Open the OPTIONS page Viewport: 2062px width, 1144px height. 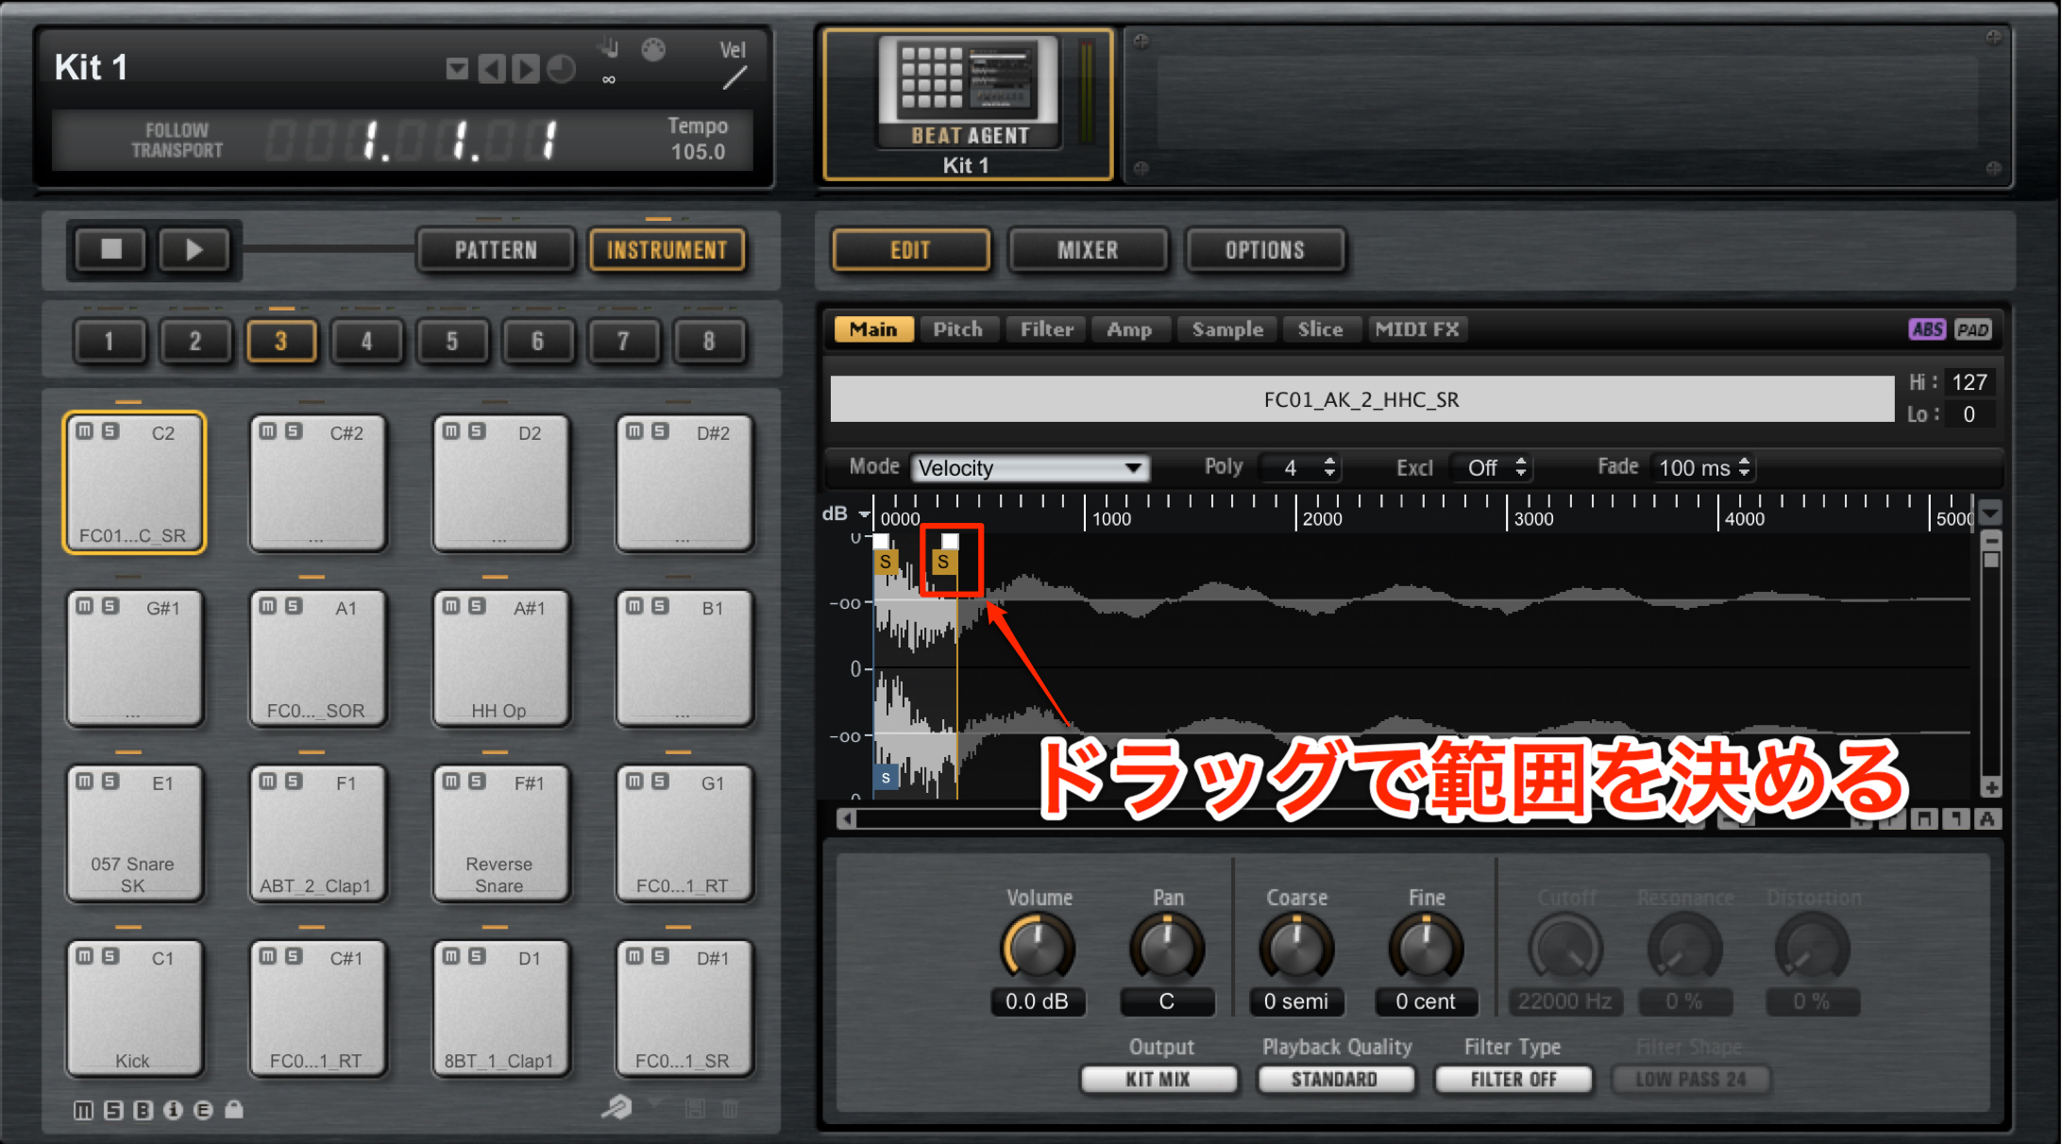1265,250
